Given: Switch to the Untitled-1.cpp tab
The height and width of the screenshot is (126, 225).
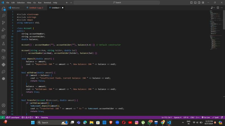Looking at the screenshot, I should tap(35, 8).
